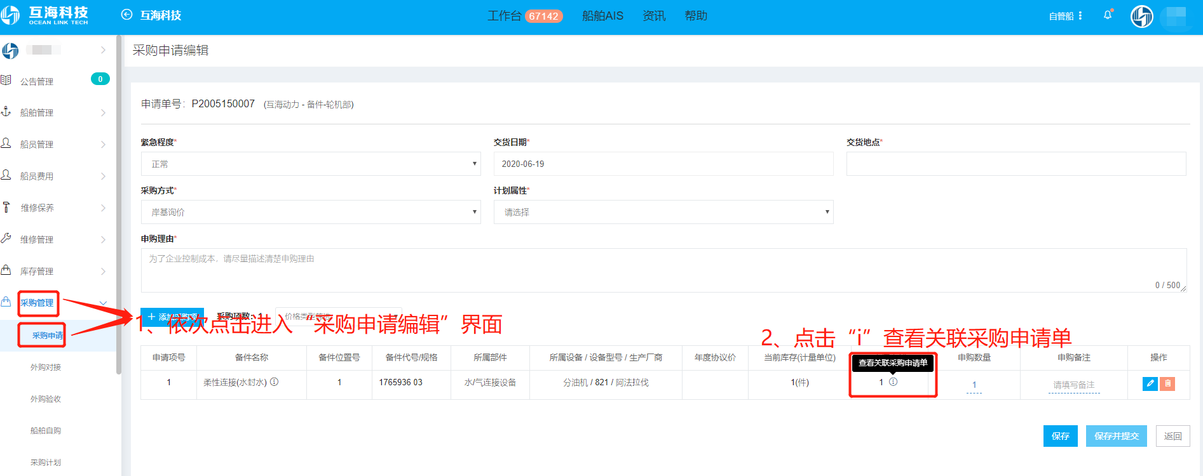The height and width of the screenshot is (476, 1203).
Task: Click the 库存管理 box icon
Action: [6, 270]
